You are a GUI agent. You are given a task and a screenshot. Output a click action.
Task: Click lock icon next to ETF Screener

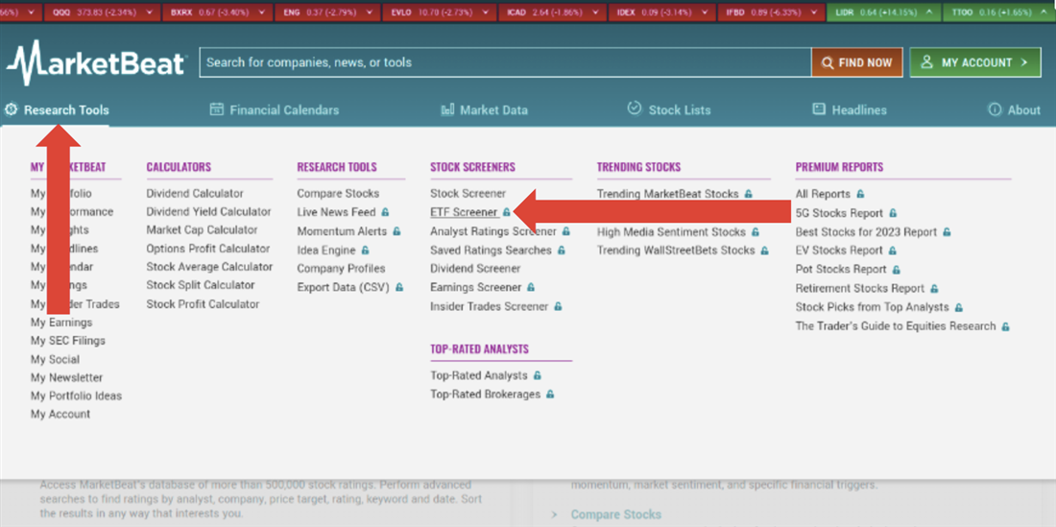coord(507,213)
